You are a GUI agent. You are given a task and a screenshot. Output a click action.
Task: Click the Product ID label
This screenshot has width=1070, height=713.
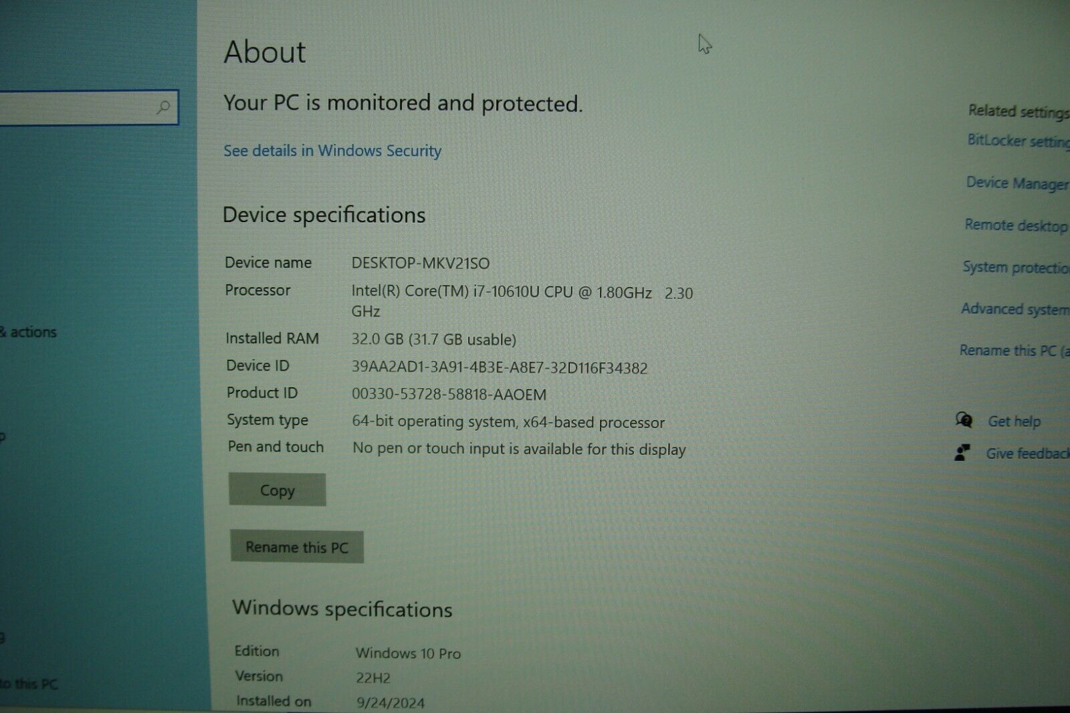262,393
